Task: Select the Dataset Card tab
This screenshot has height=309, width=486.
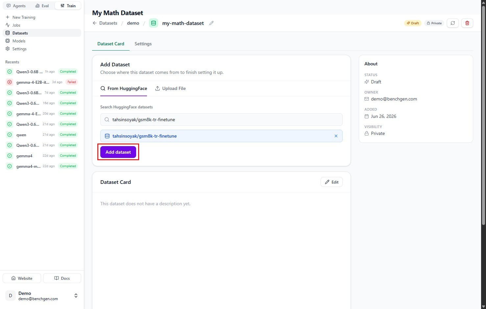Action: [111, 44]
